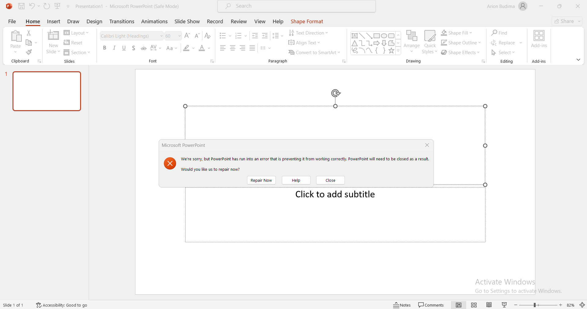Fit slide to current window icon
Screen dimensions: 587x309
(x=582, y=305)
